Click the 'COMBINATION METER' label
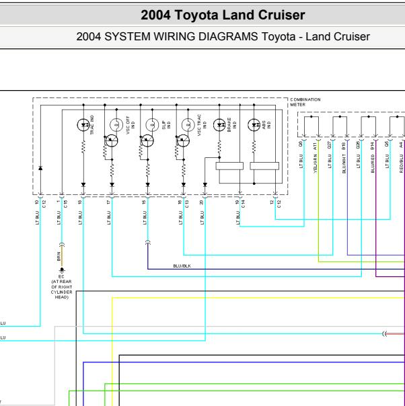 pos(305,102)
